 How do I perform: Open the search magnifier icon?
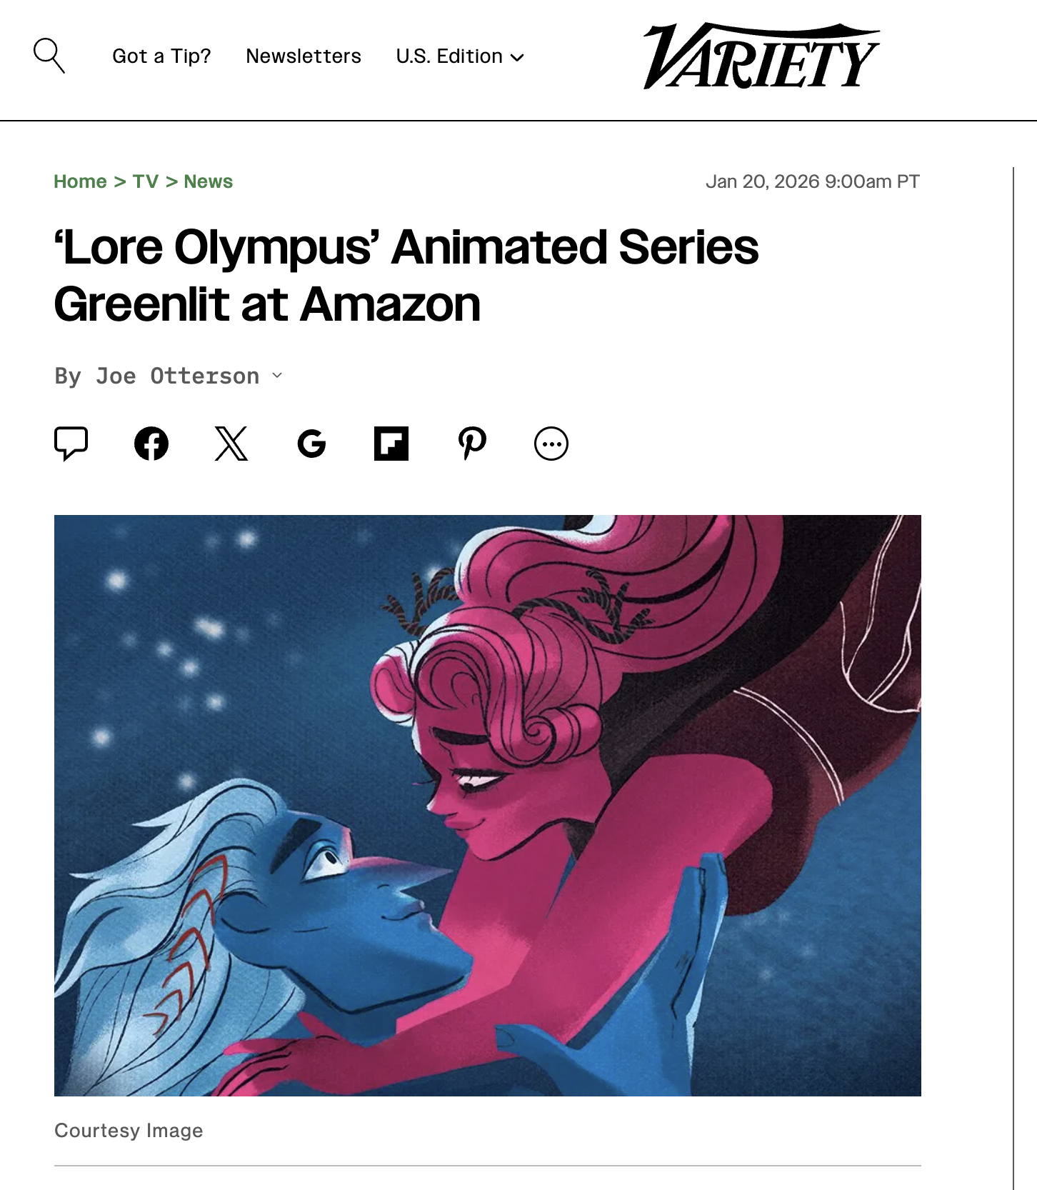tap(49, 56)
